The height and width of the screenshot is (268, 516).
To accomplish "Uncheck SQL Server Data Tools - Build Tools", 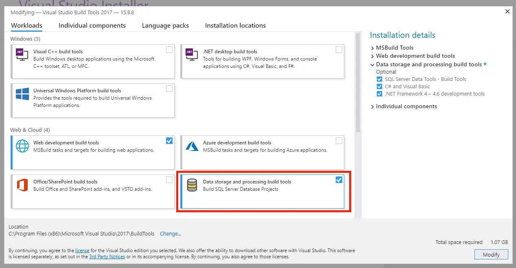I will 380,79.
